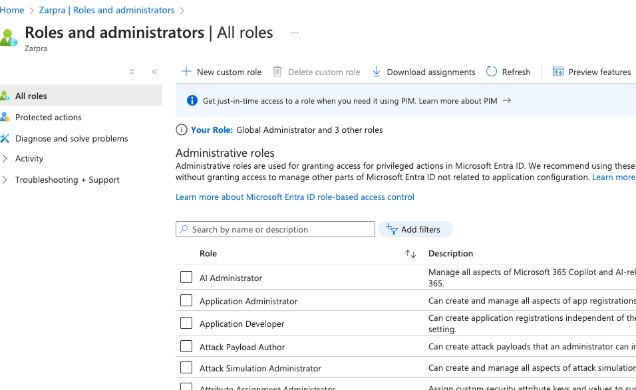
Task: Follow the arrow after Learn more about PIM
Action: [507, 100]
